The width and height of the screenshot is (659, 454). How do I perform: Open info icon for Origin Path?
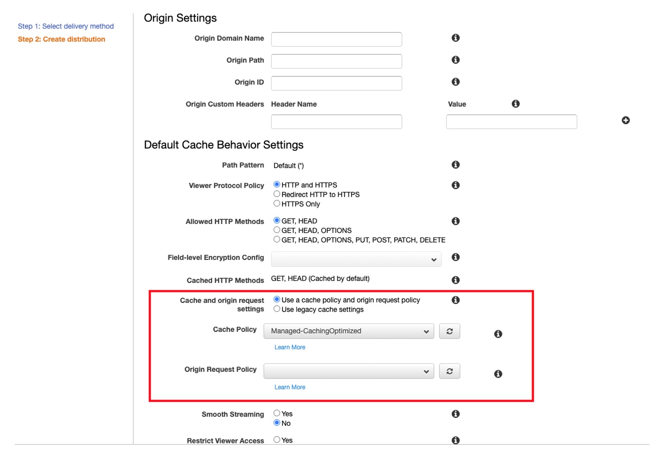tap(456, 60)
